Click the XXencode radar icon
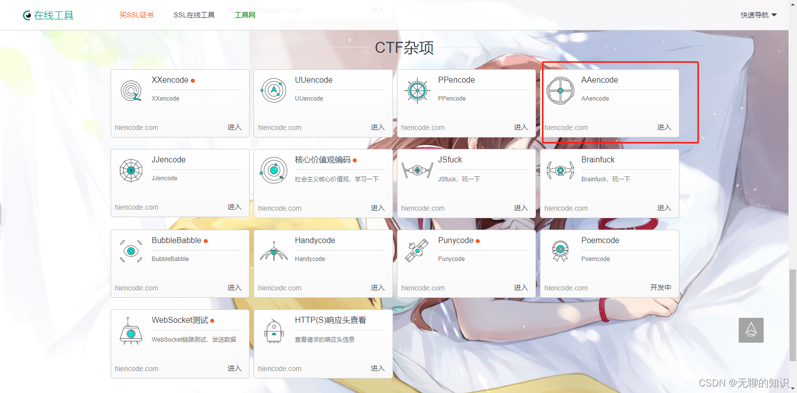Image resolution: width=797 pixels, height=393 pixels. (x=131, y=91)
